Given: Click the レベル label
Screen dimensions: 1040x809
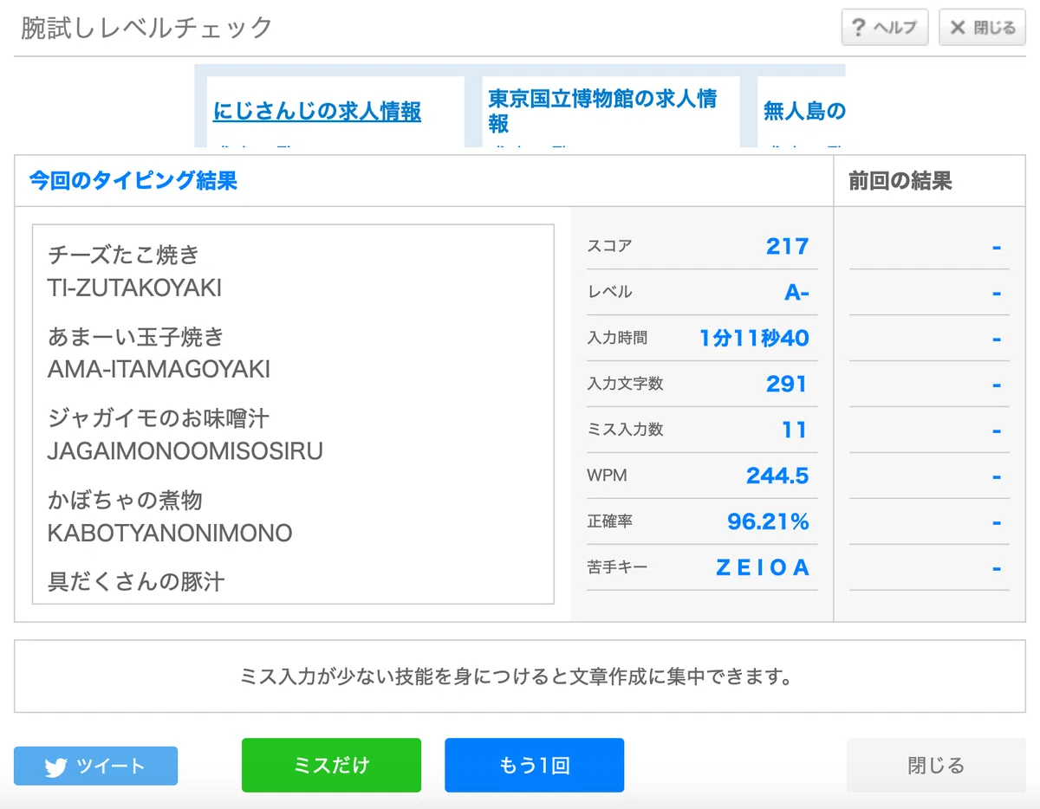Looking at the screenshot, I should point(609,292).
